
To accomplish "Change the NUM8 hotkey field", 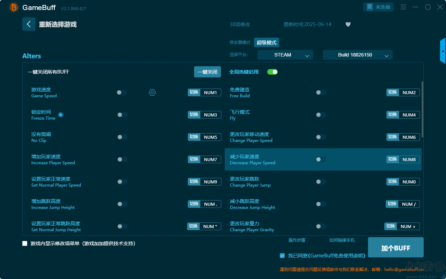I will (x=409, y=159).
